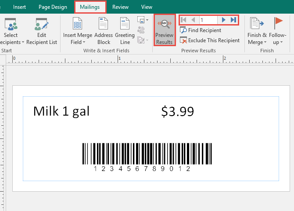
Task: Insert a Greeting Line
Action: [125, 31]
